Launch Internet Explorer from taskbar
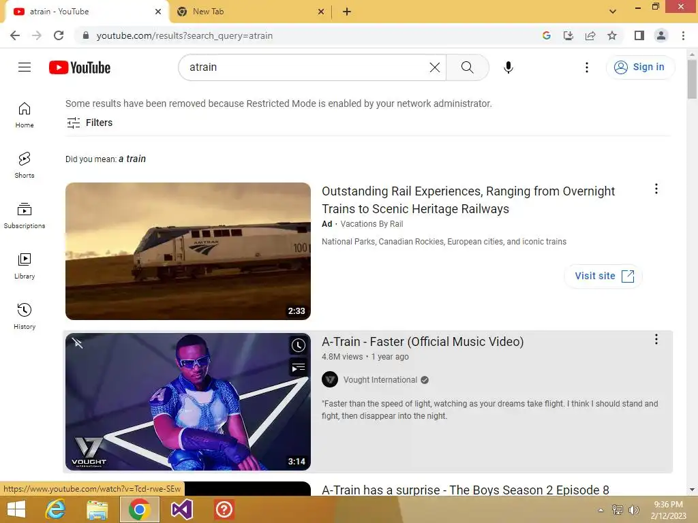 click(56, 509)
